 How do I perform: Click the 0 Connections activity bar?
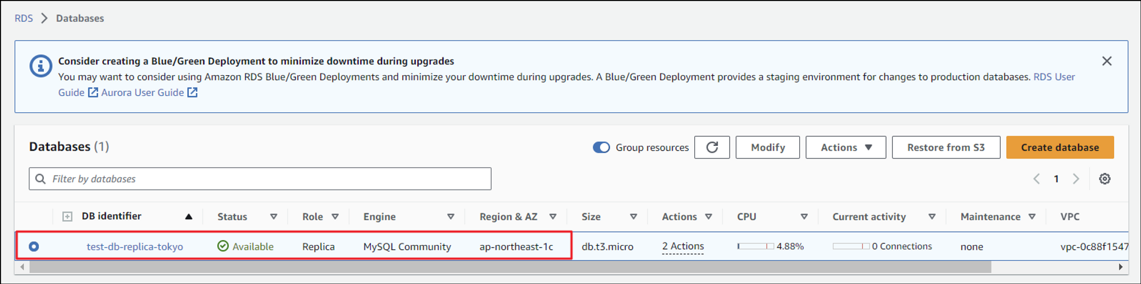click(x=851, y=246)
